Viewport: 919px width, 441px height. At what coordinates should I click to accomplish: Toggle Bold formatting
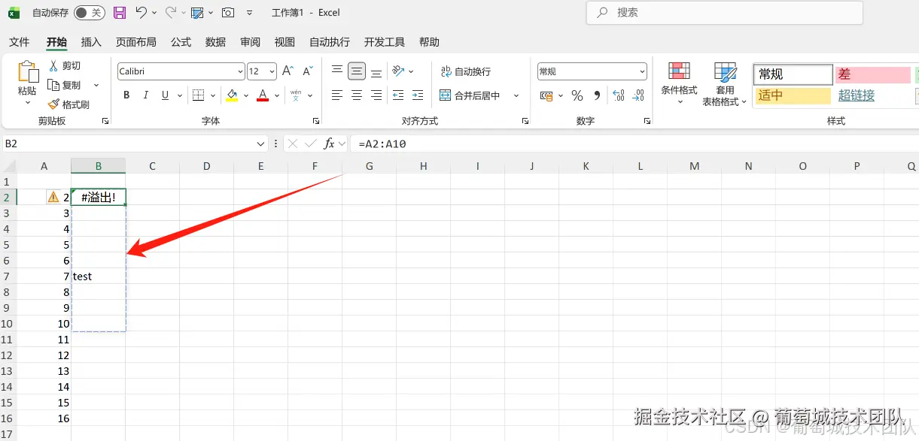coord(126,95)
